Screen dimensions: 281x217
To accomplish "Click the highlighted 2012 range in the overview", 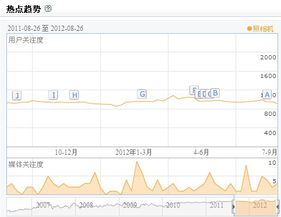I will [255, 207].
